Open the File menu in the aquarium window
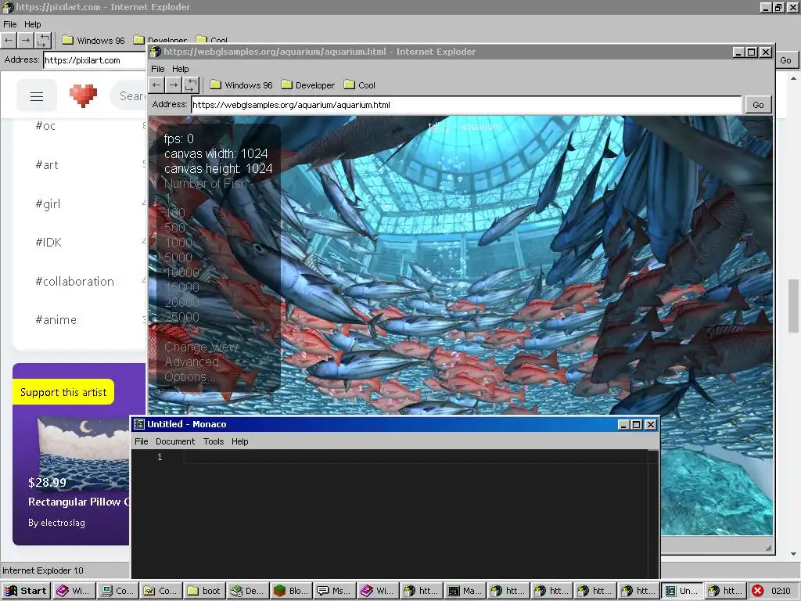Image resolution: width=801 pixels, height=601 pixels. pyautogui.click(x=158, y=69)
